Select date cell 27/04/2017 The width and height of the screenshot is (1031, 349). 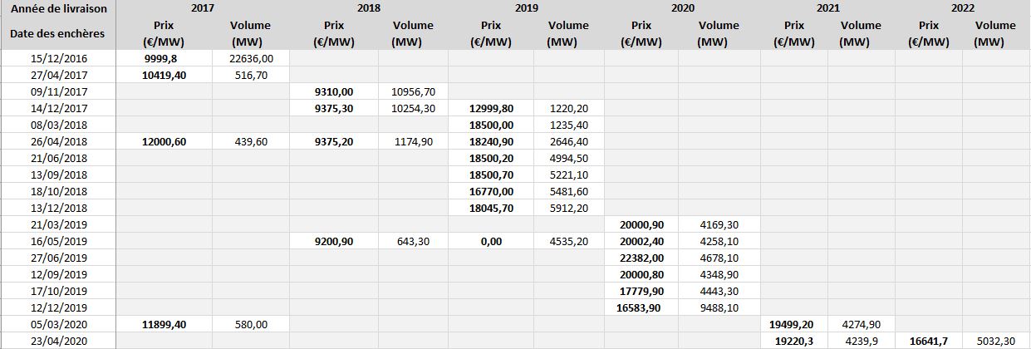pyautogui.click(x=58, y=74)
